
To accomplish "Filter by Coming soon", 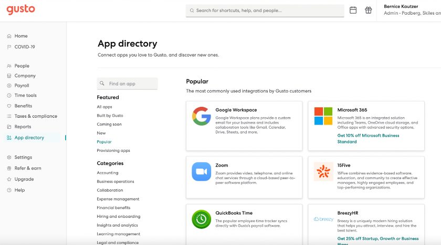I will [109, 124].
